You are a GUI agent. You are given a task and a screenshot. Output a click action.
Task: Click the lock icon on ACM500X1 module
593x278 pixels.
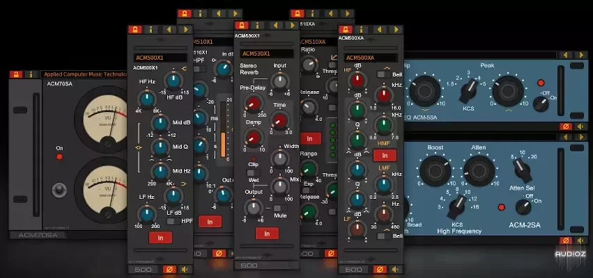[134, 29]
